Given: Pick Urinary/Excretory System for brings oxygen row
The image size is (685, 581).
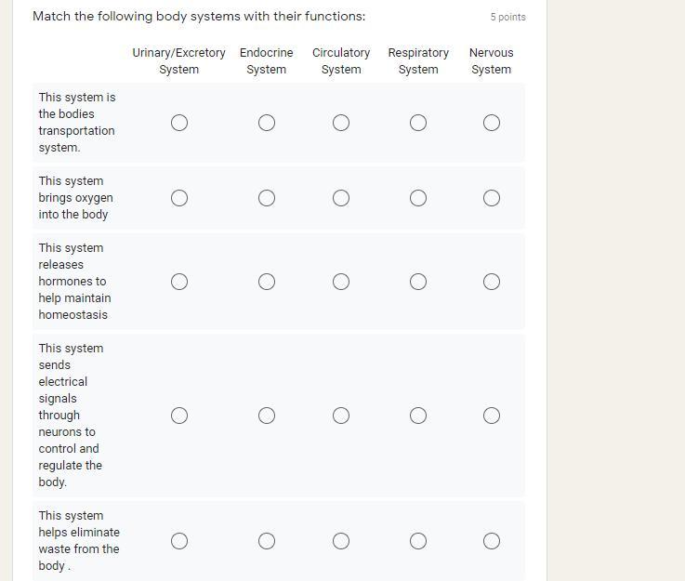Looking at the screenshot, I should pyautogui.click(x=179, y=198).
